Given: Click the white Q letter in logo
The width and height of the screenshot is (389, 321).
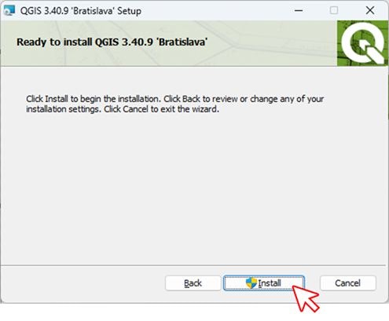Looking at the screenshot, I should [x=362, y=43].
